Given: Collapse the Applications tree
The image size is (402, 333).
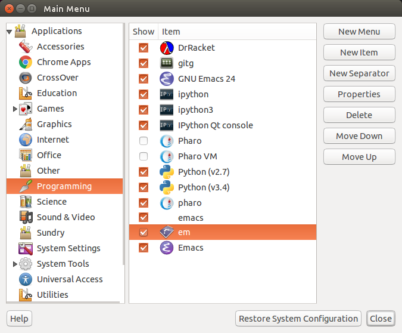Looking at the screenshot, I should [x=10, y=32].
